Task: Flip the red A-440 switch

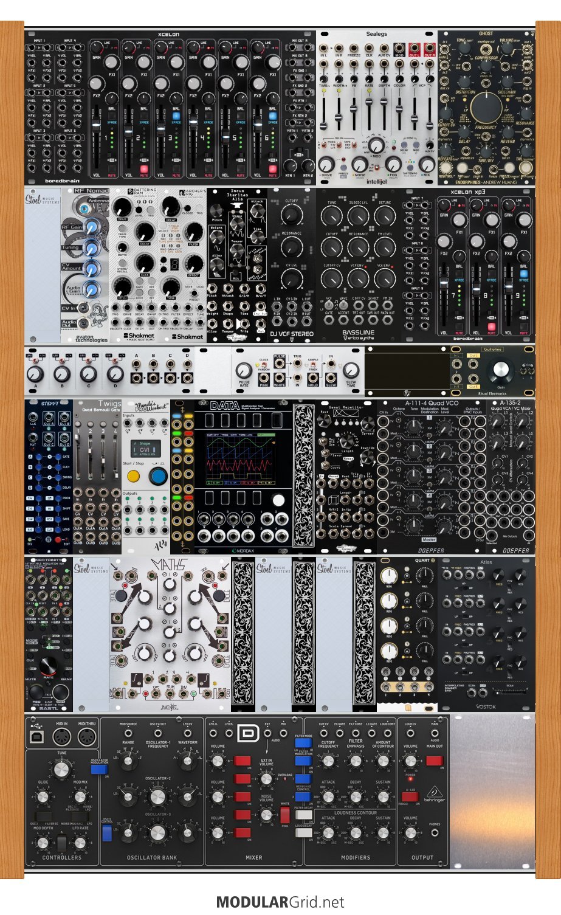Action: (x=410, y=796)
